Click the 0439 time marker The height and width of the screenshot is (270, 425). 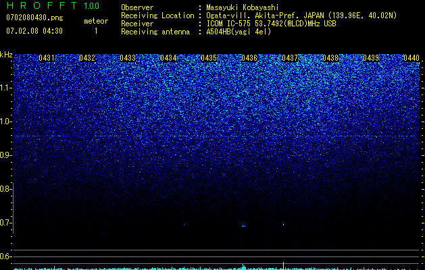[371, 58]
